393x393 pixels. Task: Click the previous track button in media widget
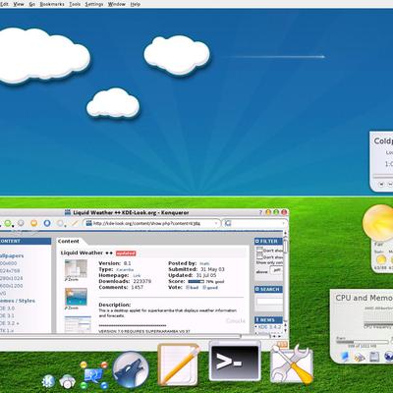pyautogui.click(x=381, y=184)
